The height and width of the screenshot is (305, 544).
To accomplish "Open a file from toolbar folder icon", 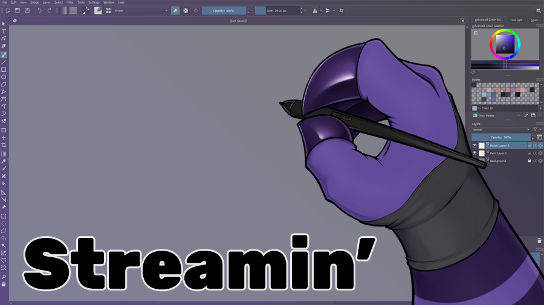I will (x=18, y=11).
